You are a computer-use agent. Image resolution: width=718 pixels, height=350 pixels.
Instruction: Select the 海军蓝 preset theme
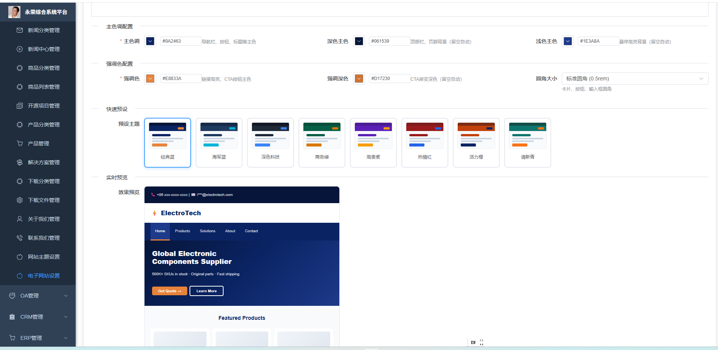(x=219, y=143)
